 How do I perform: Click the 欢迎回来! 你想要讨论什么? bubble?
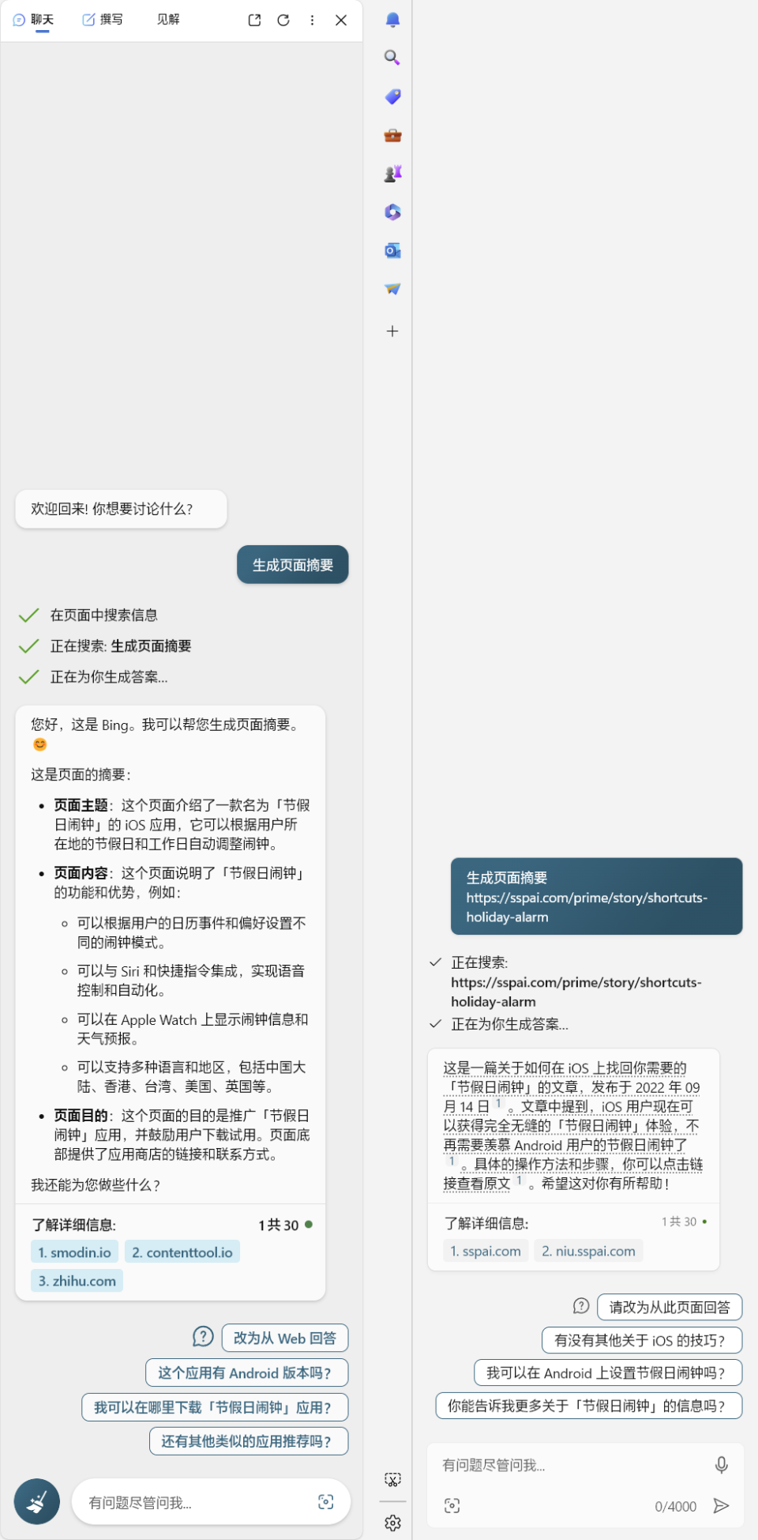[x=121, y=509]
